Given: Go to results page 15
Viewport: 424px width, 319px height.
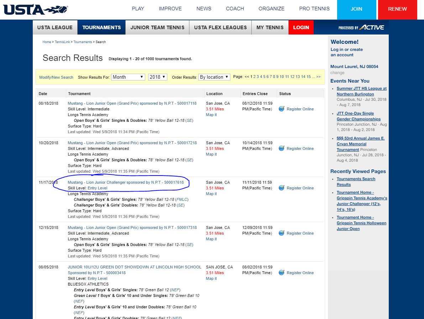Looking at the screenshot, I should [x=309, y=77].
